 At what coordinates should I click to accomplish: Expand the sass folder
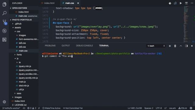19,93
